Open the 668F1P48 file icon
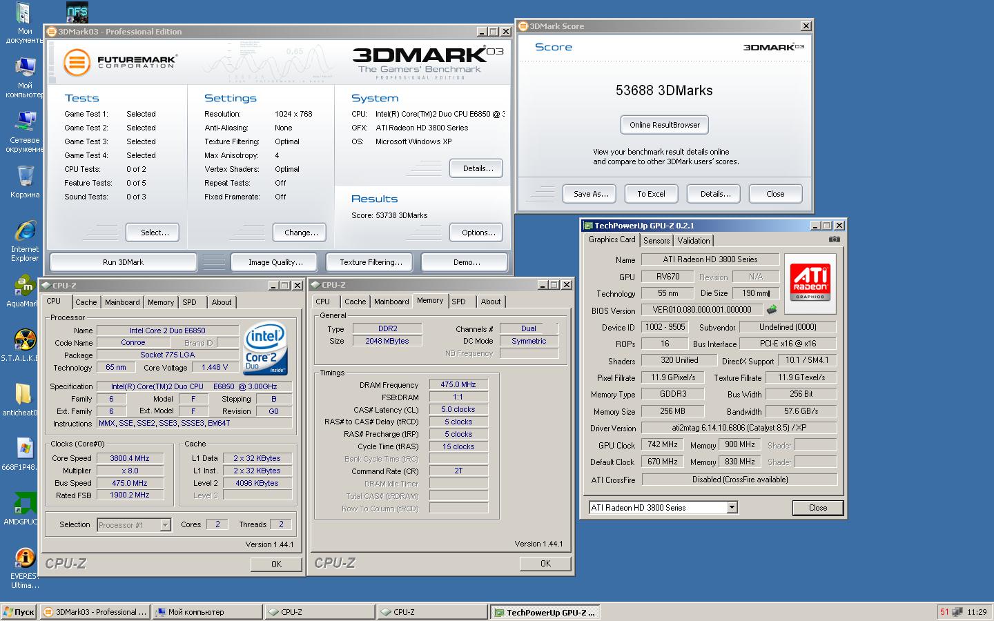 (x=23, y=454)
